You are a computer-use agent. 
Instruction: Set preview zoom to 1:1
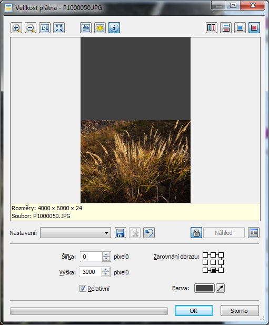45,28
